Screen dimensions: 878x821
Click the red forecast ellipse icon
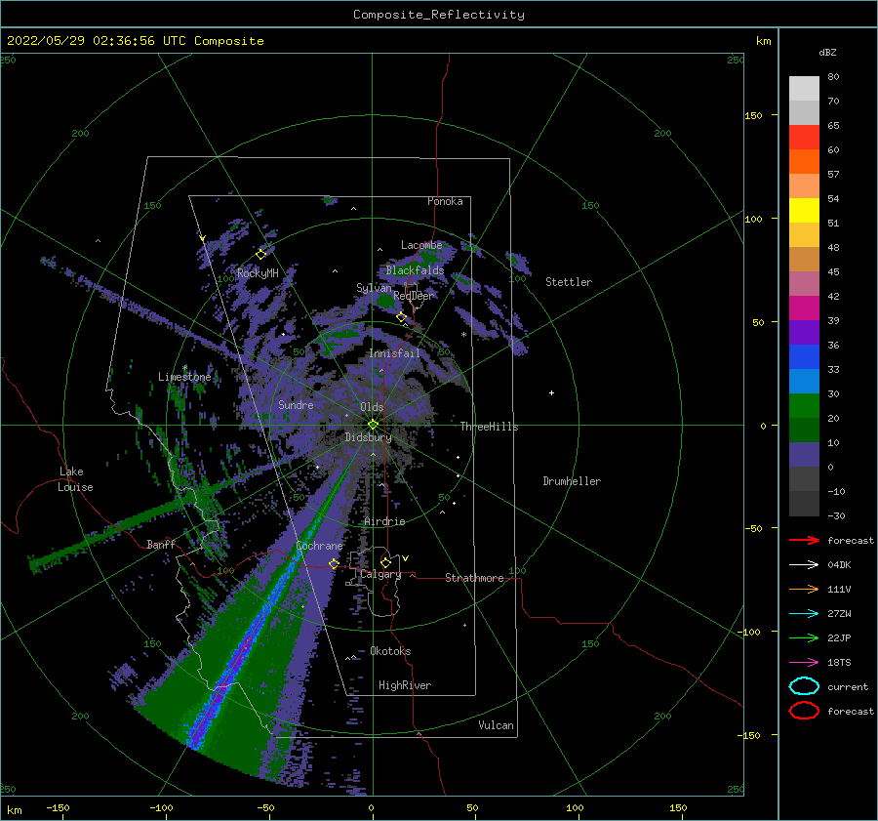pyautogui.click(x=804, y=711)
